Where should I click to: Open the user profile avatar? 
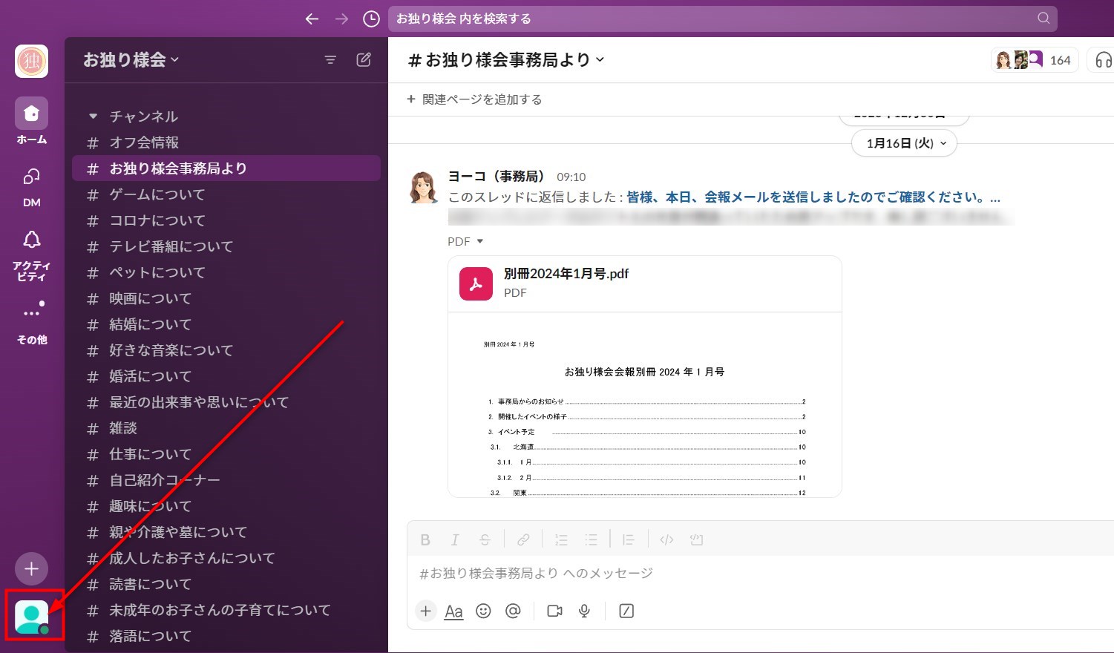pos(32,617)
